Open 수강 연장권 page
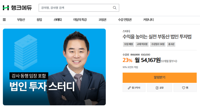Screen dimensions: 200x108 (125, 20)
